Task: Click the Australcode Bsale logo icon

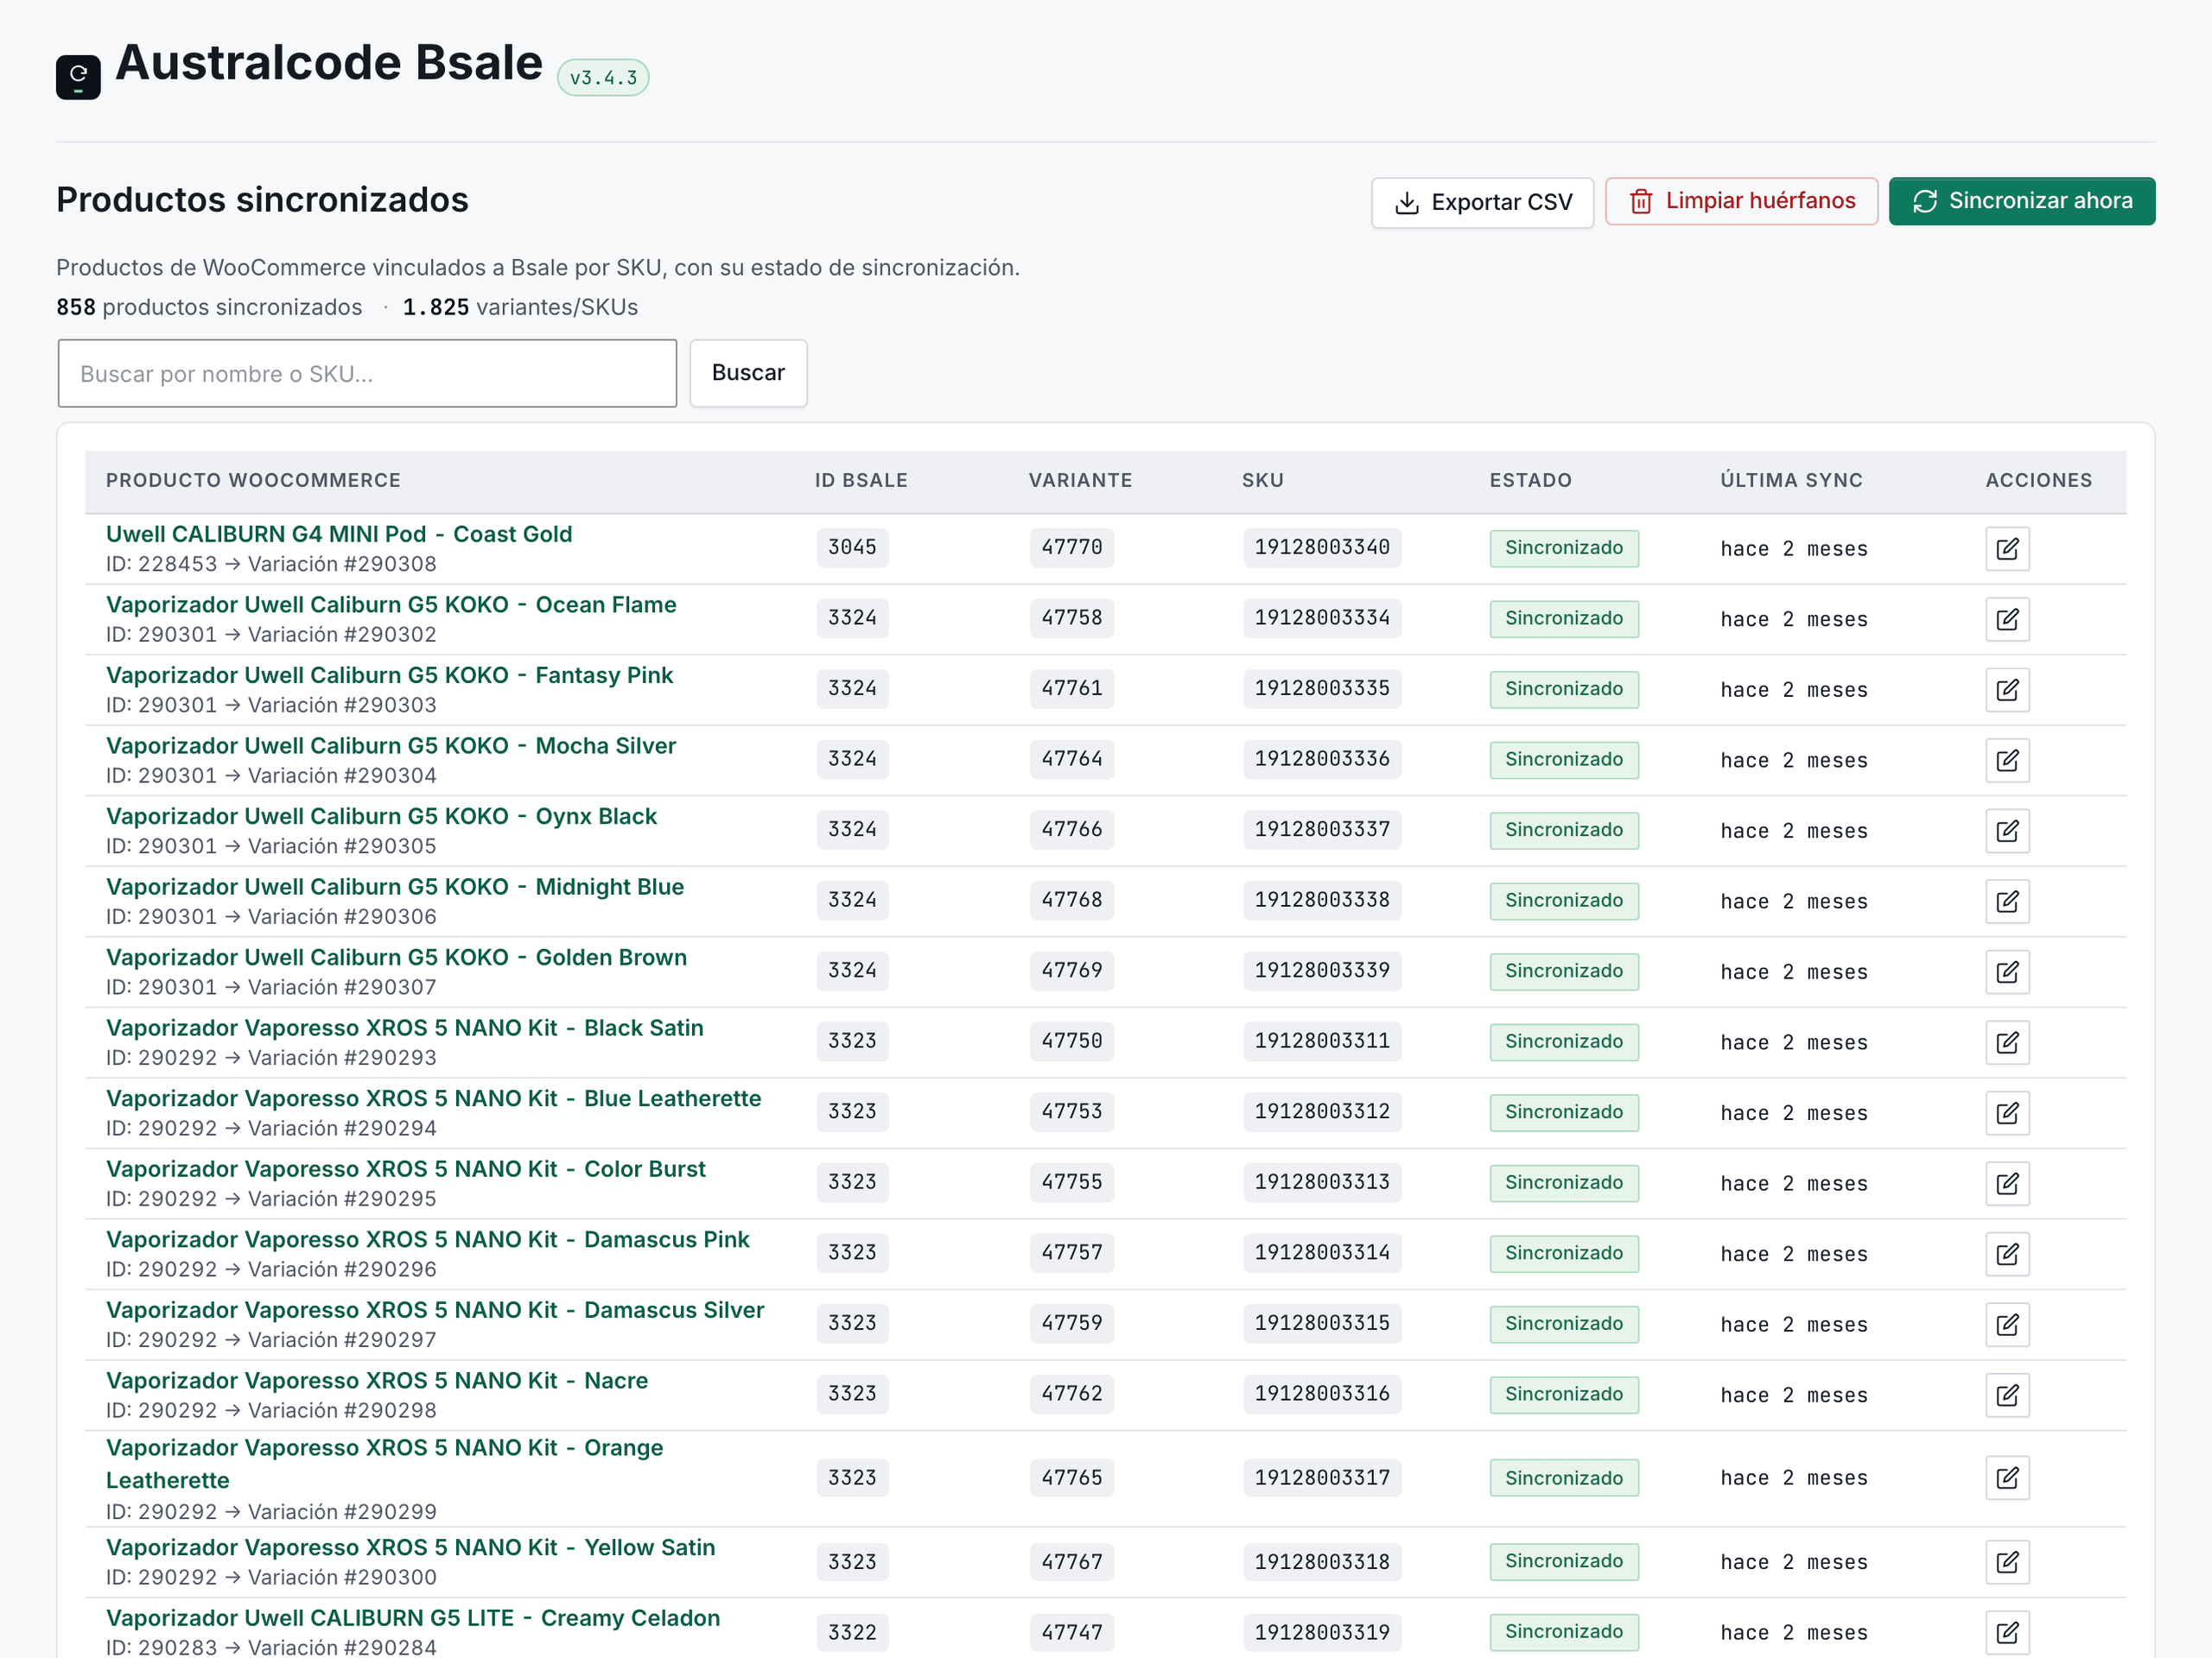Action: coord(78,77)
